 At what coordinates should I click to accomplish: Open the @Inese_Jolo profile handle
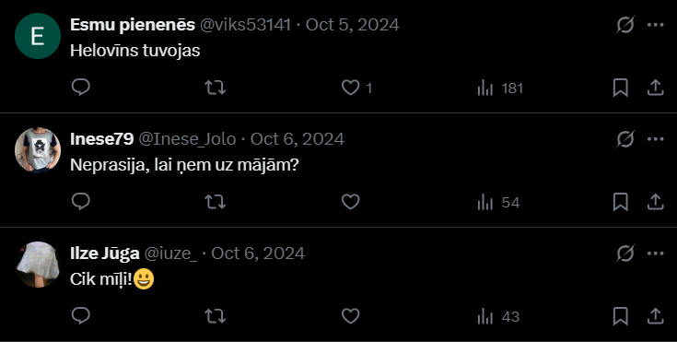click(x=187, y=139)
